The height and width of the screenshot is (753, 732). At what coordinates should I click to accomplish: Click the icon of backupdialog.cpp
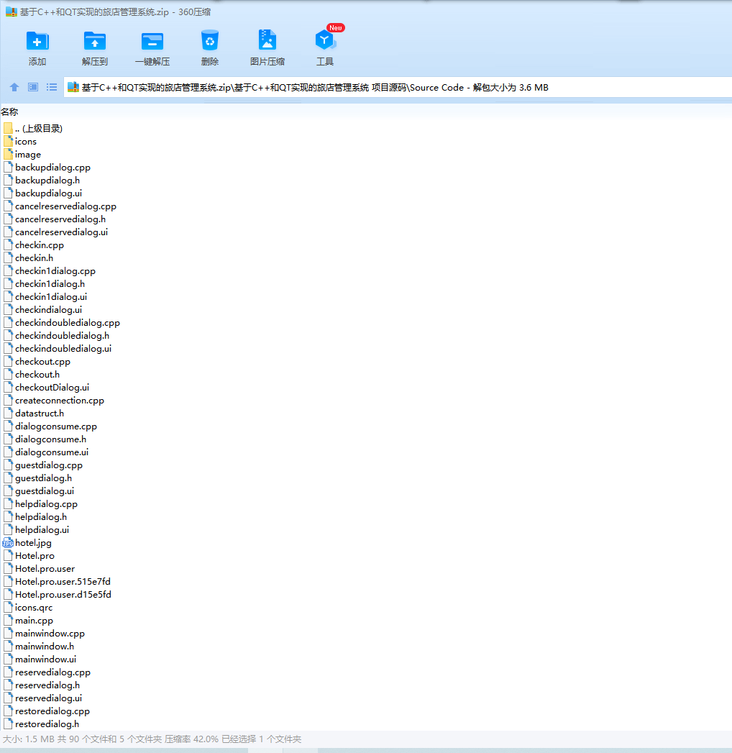(x=8, y=167)
